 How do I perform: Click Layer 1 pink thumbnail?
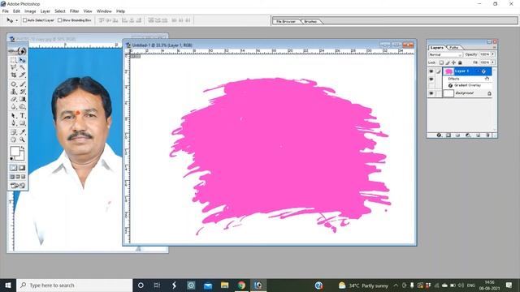(448, 71)
